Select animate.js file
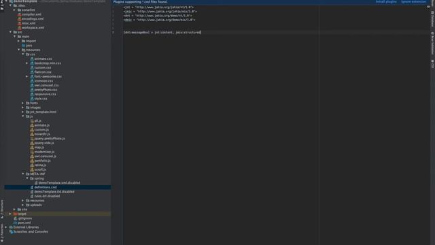The image size is (435, 245). [x=42, y=125]
